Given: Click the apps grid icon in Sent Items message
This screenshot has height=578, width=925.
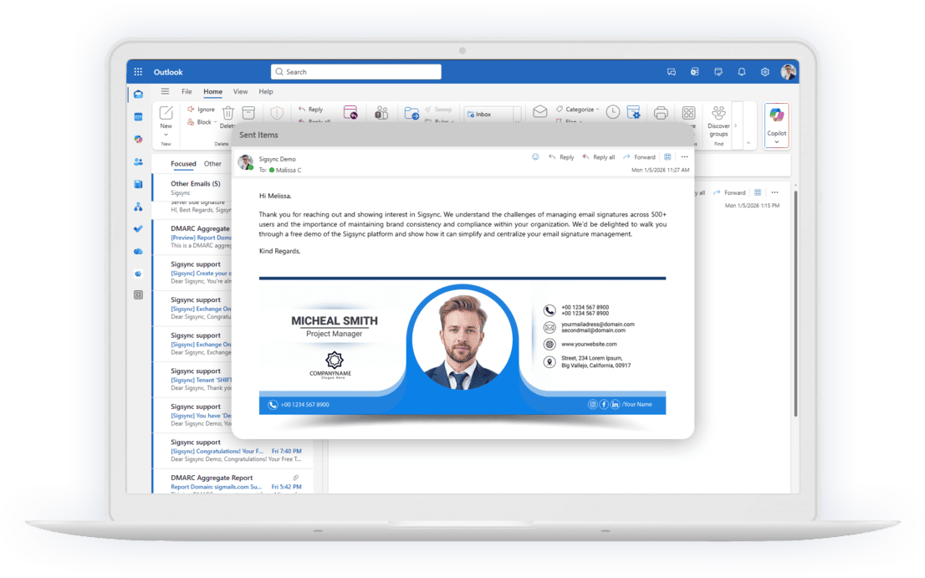Looking at the screenshot, I should [667, 157].
